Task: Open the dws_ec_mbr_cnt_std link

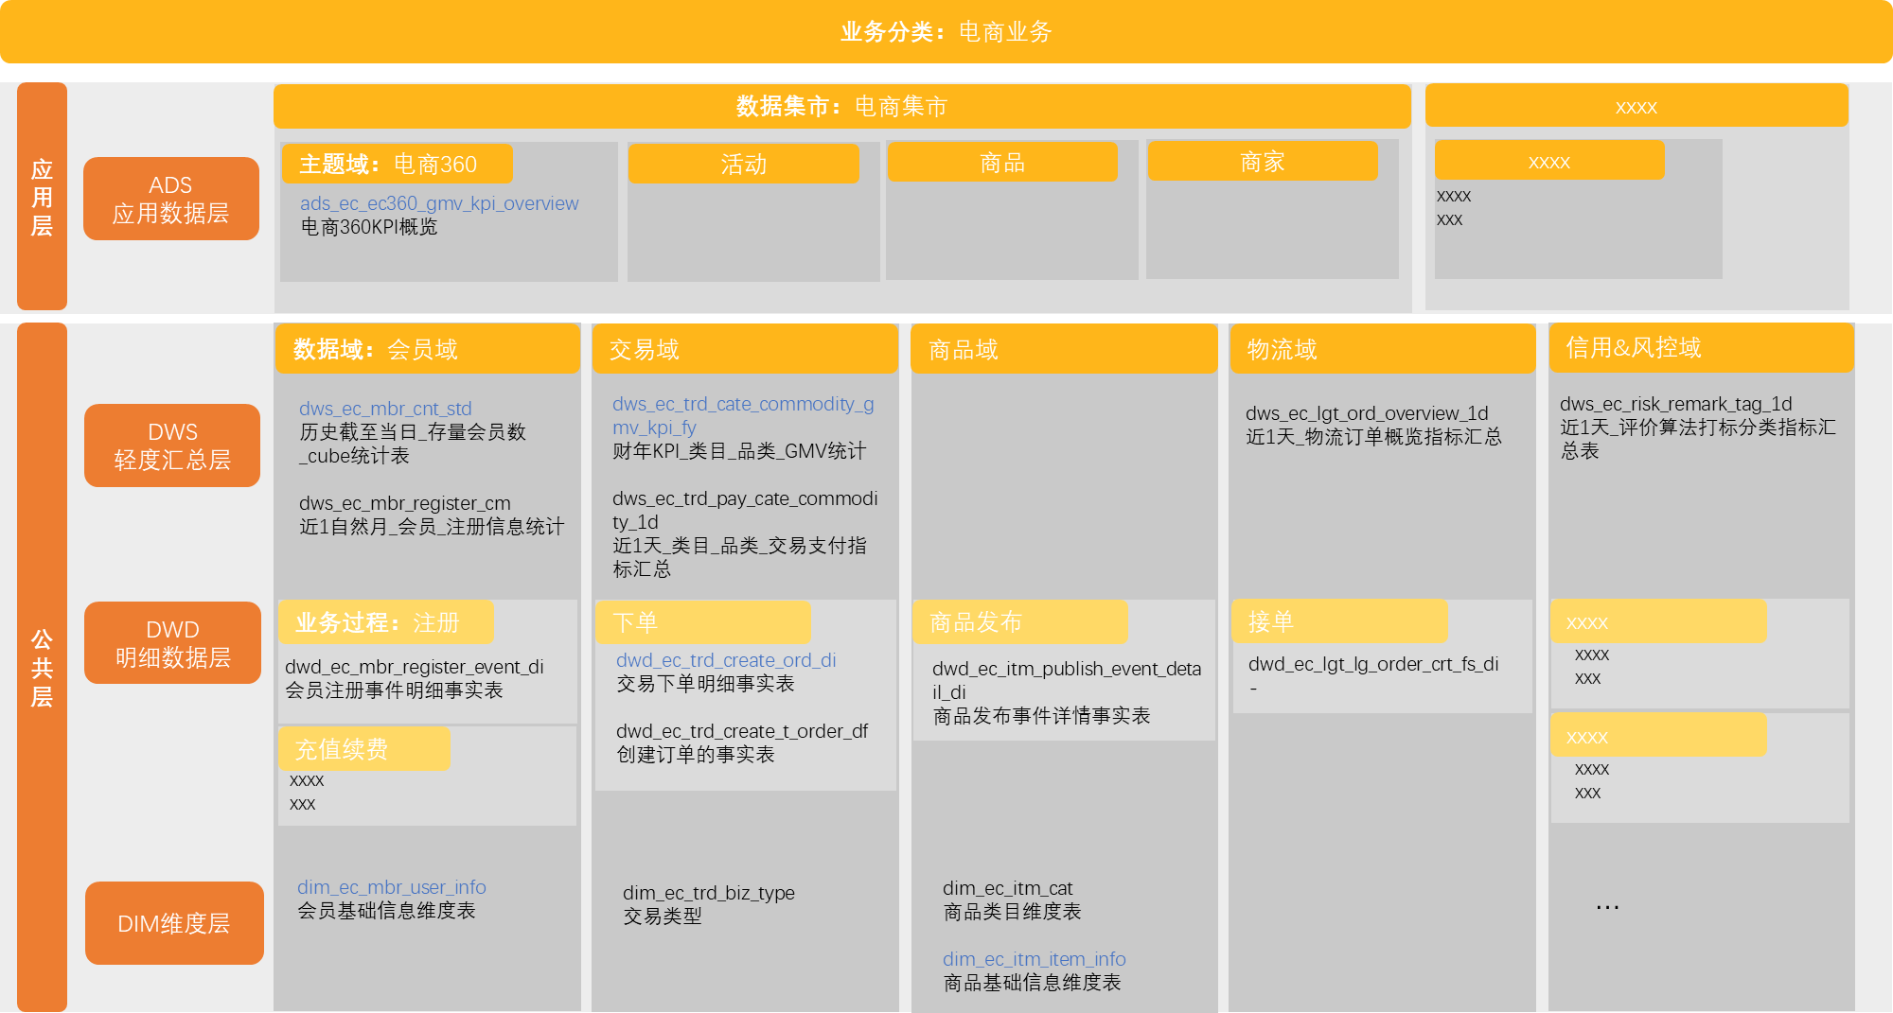Action: 385,409
